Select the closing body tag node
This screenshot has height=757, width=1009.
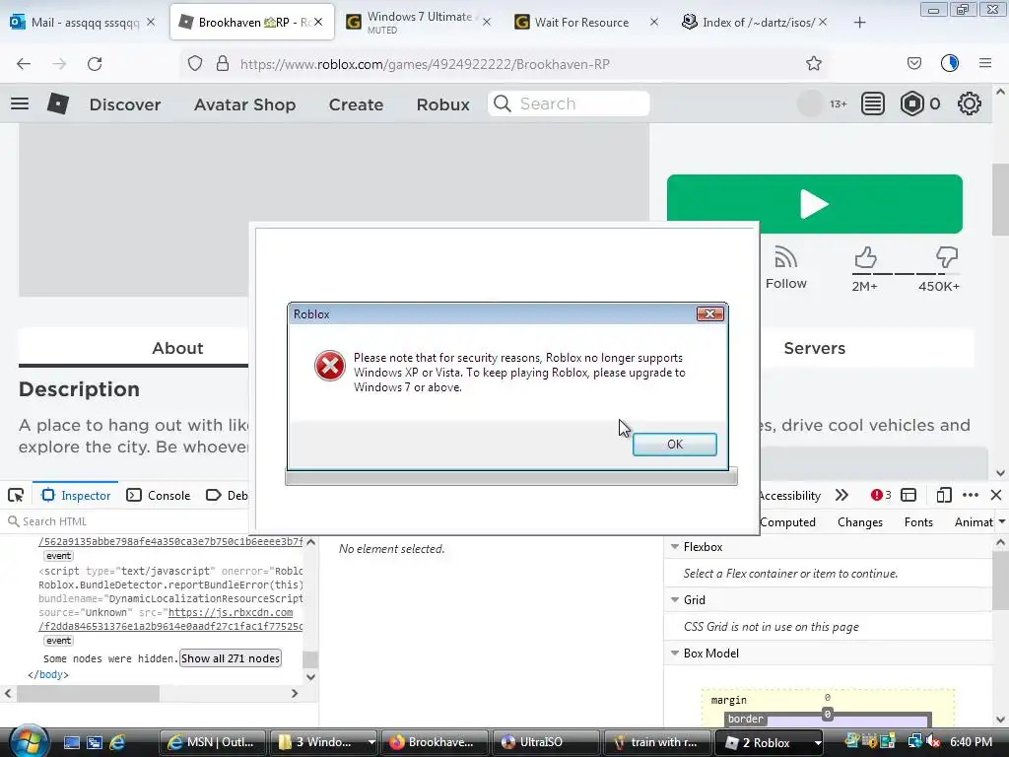coord(47,674)
